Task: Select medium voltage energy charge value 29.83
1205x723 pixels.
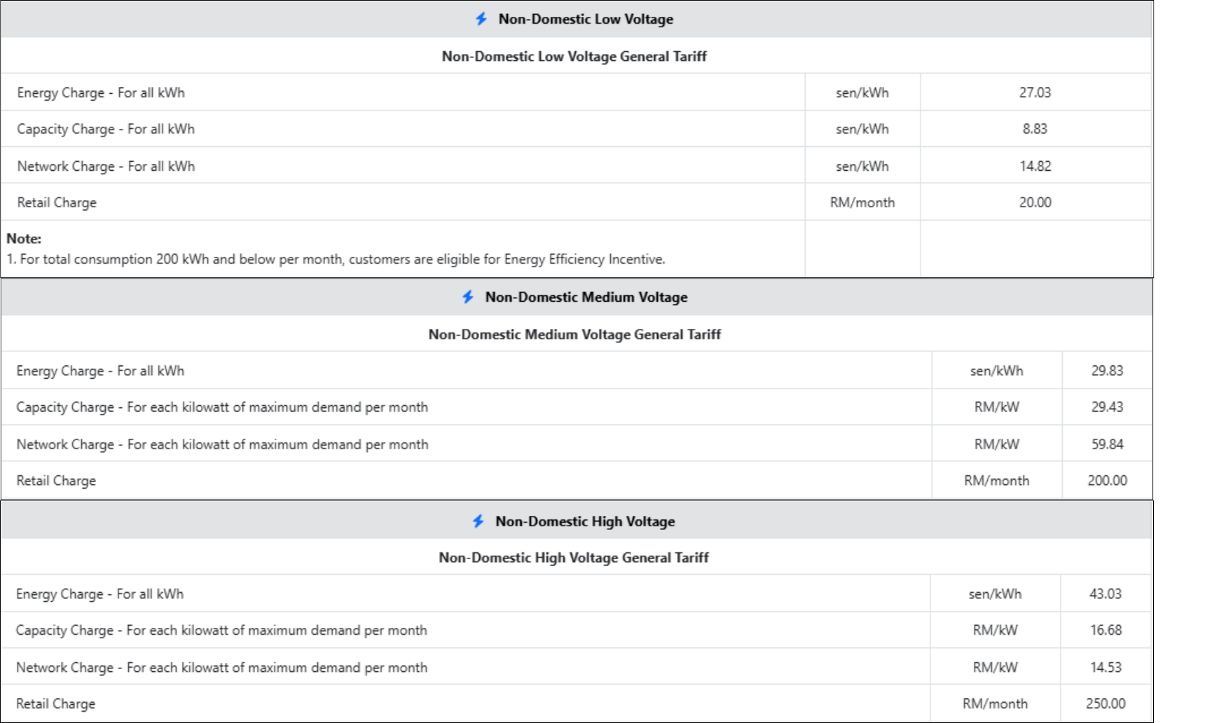Action: click(1107, 370)
